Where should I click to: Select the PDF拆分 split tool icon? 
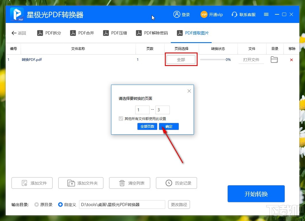(40, 33)
